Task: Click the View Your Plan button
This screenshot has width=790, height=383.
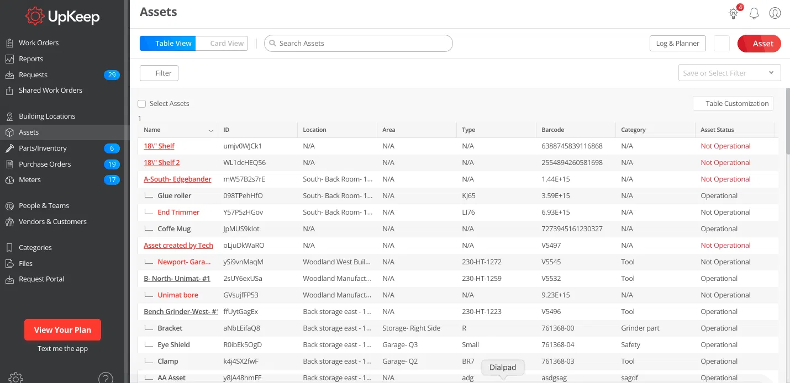Action: point(62,330)
